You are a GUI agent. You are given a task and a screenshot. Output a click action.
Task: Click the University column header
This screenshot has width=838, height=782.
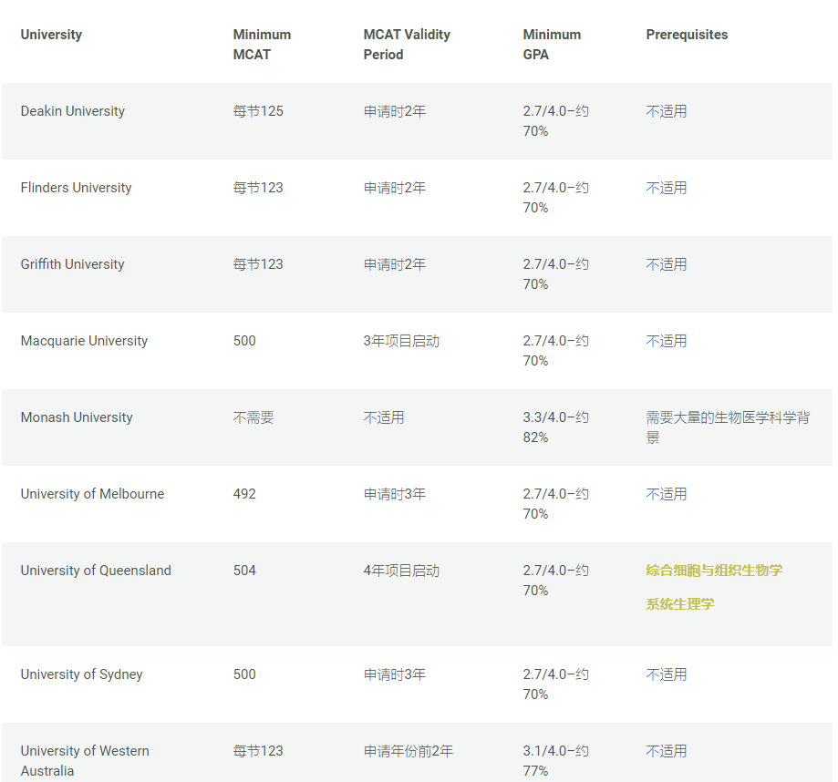tap(51, 35)
